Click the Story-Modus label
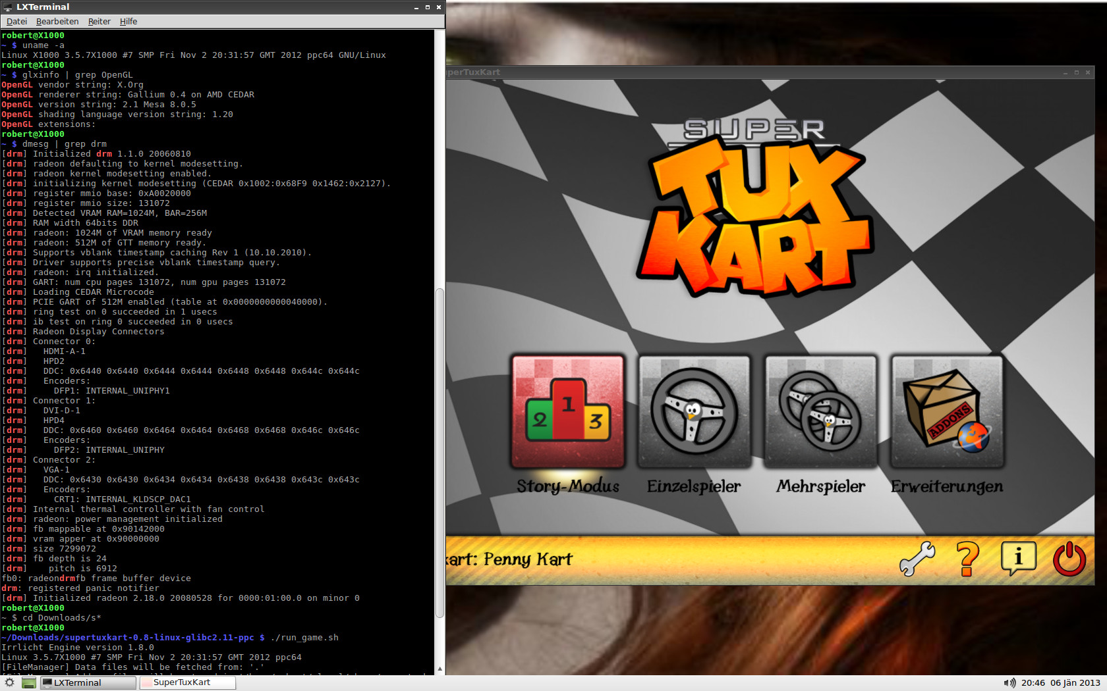The width and height of the screenshot is (1107, 691). 568,486
